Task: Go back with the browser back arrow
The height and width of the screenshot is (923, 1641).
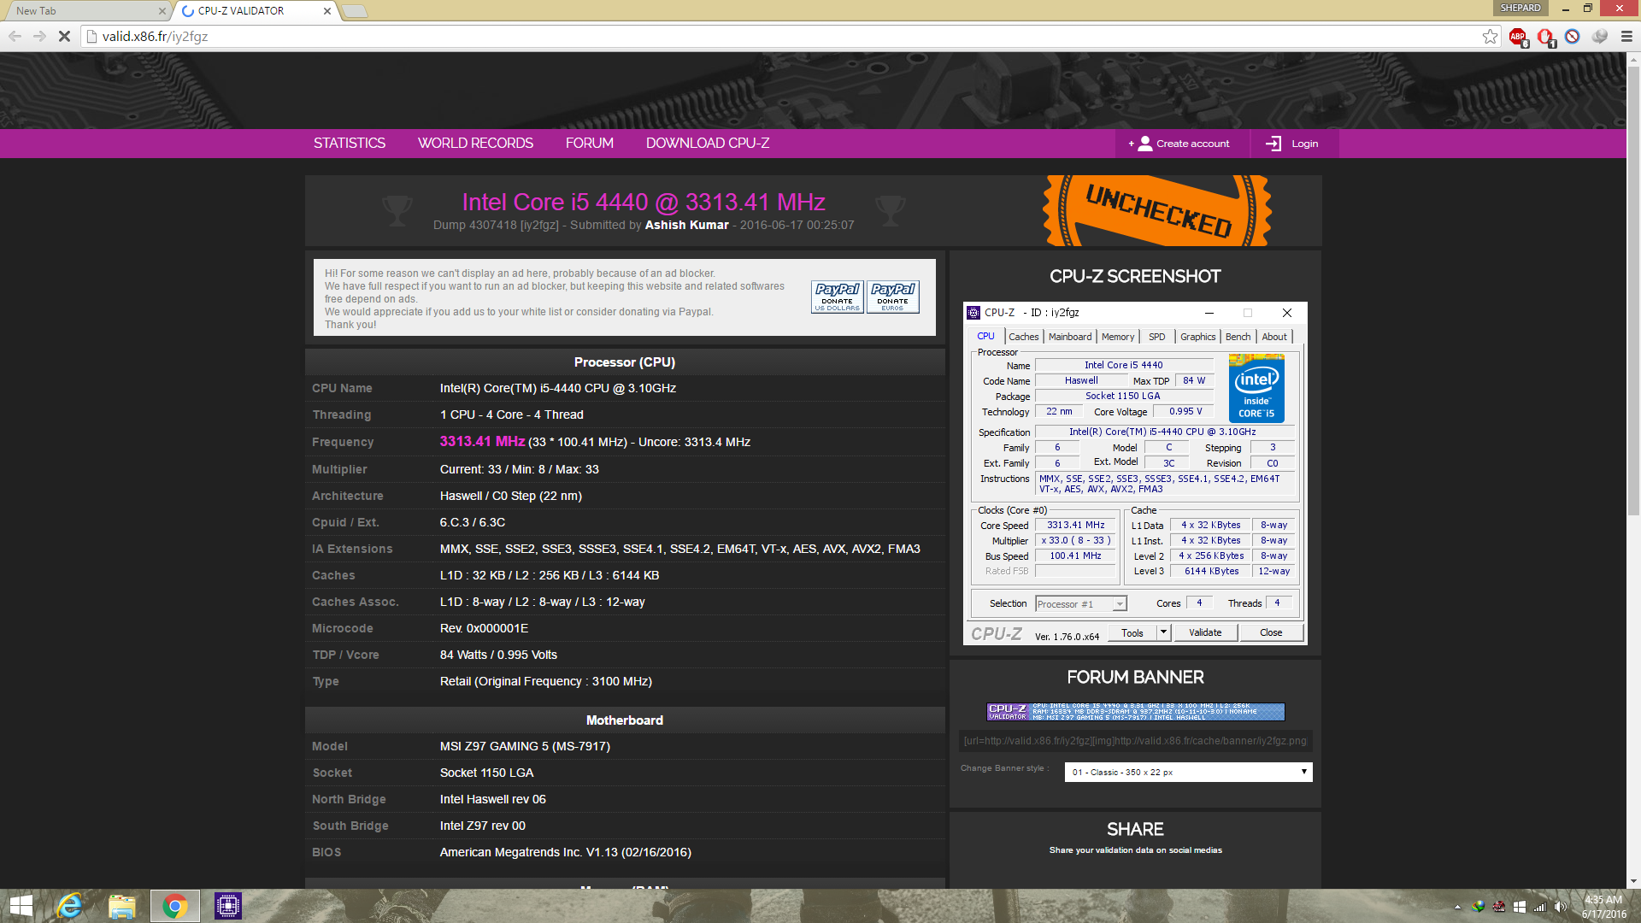Action: point(15,36)
